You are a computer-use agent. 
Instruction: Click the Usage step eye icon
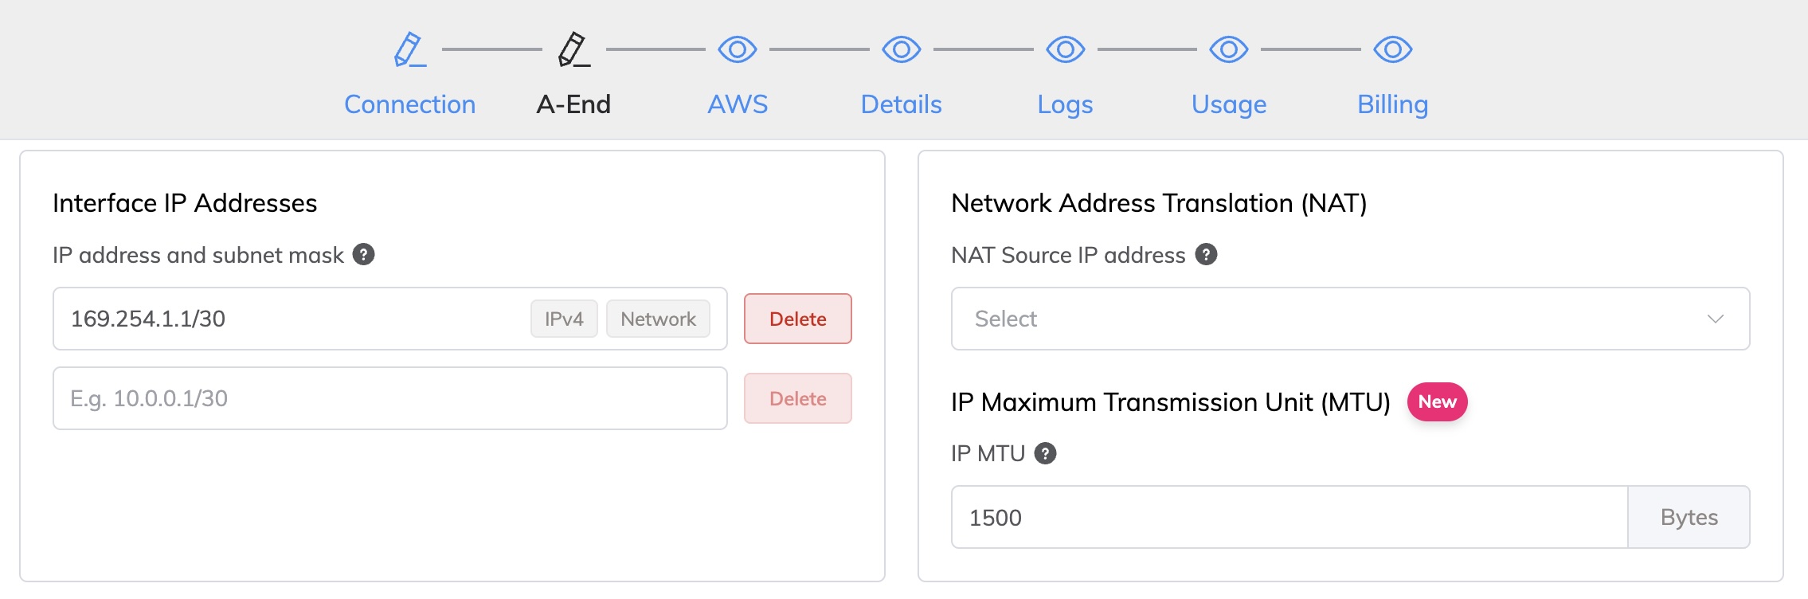click(1229, 49)
